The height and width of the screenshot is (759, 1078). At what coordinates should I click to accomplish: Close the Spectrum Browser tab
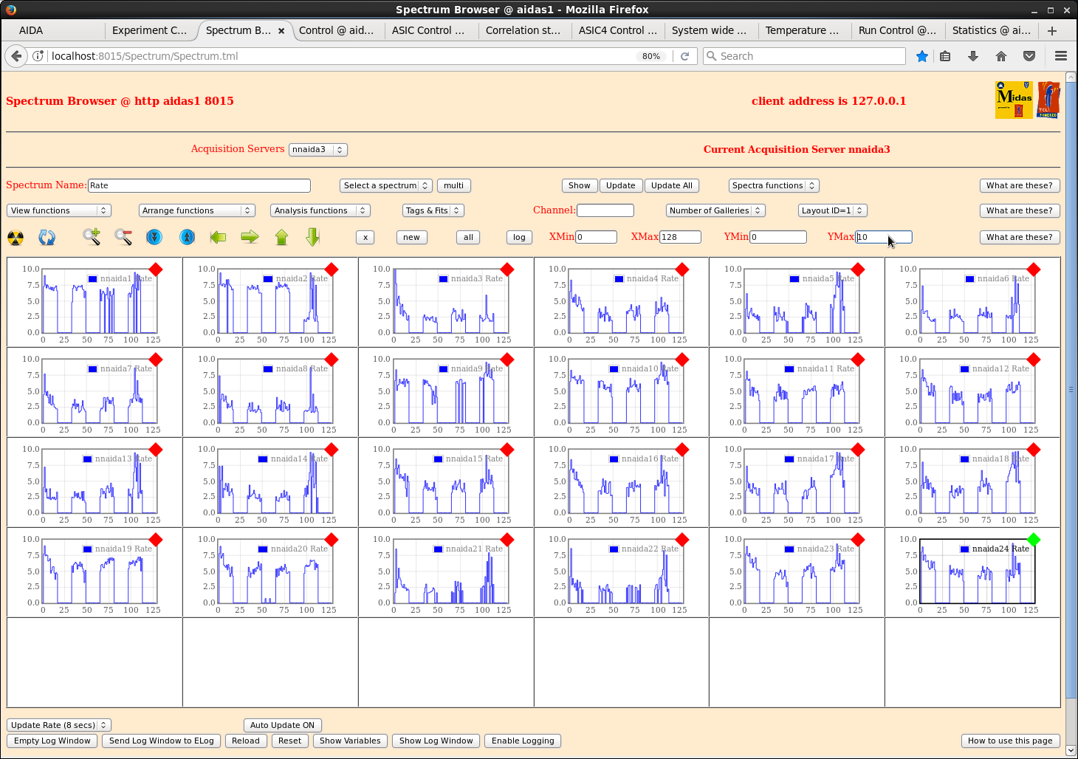coord(281,31)
